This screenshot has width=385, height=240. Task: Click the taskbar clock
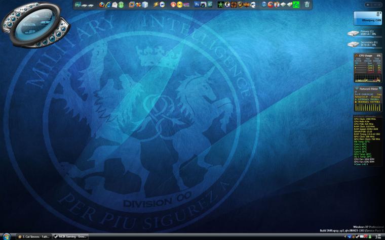point(378,236)
